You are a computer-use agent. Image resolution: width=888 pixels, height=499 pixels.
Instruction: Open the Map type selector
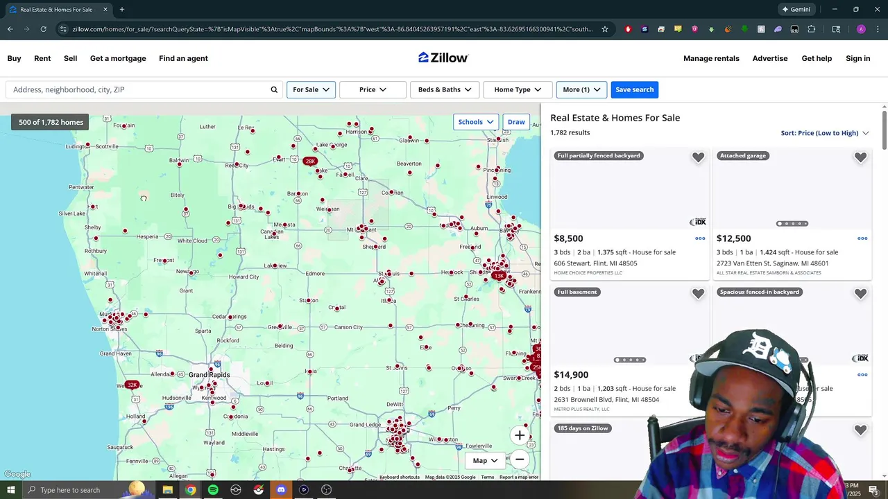[x=485, y=460]
